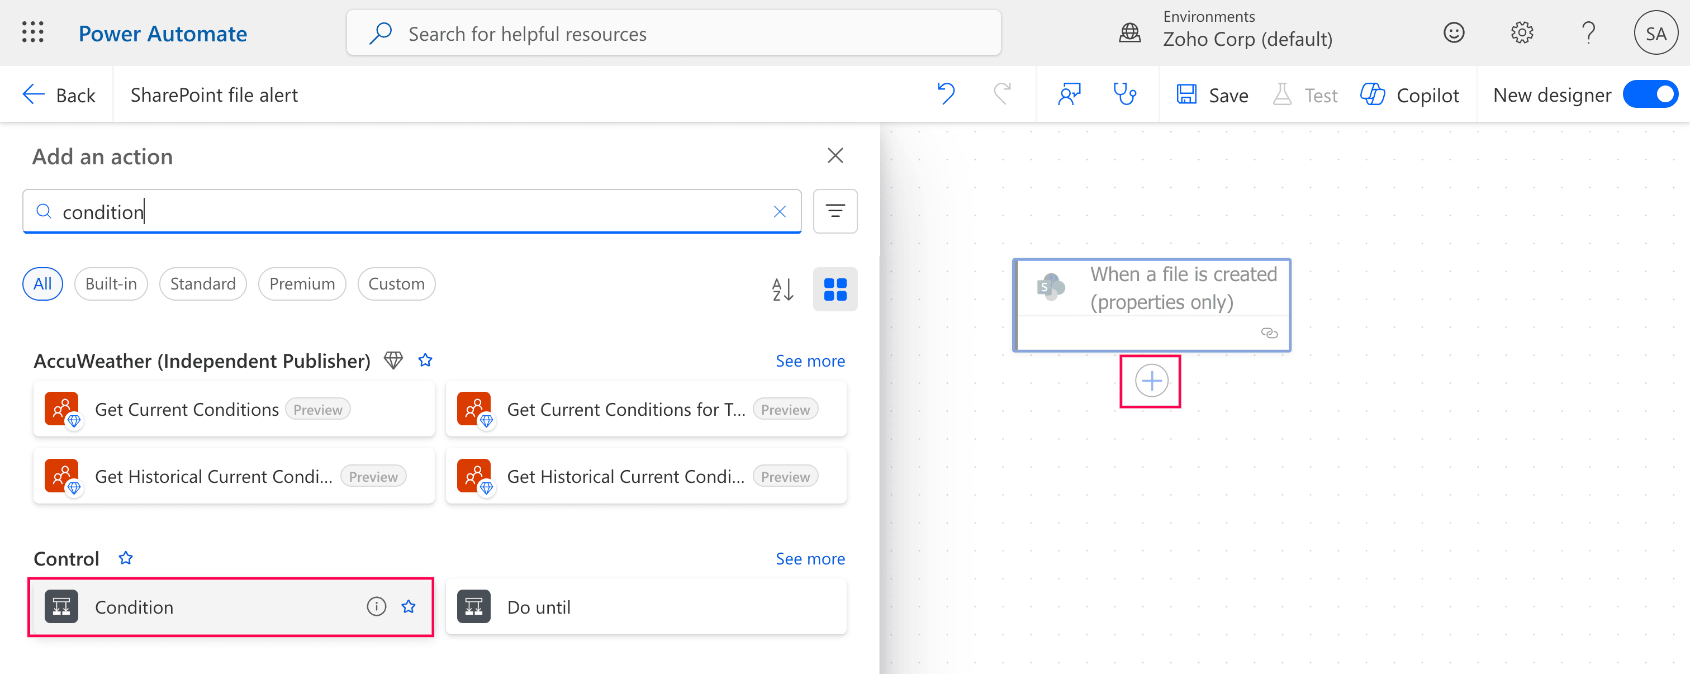Favorite the Condition action

[408, 606]
